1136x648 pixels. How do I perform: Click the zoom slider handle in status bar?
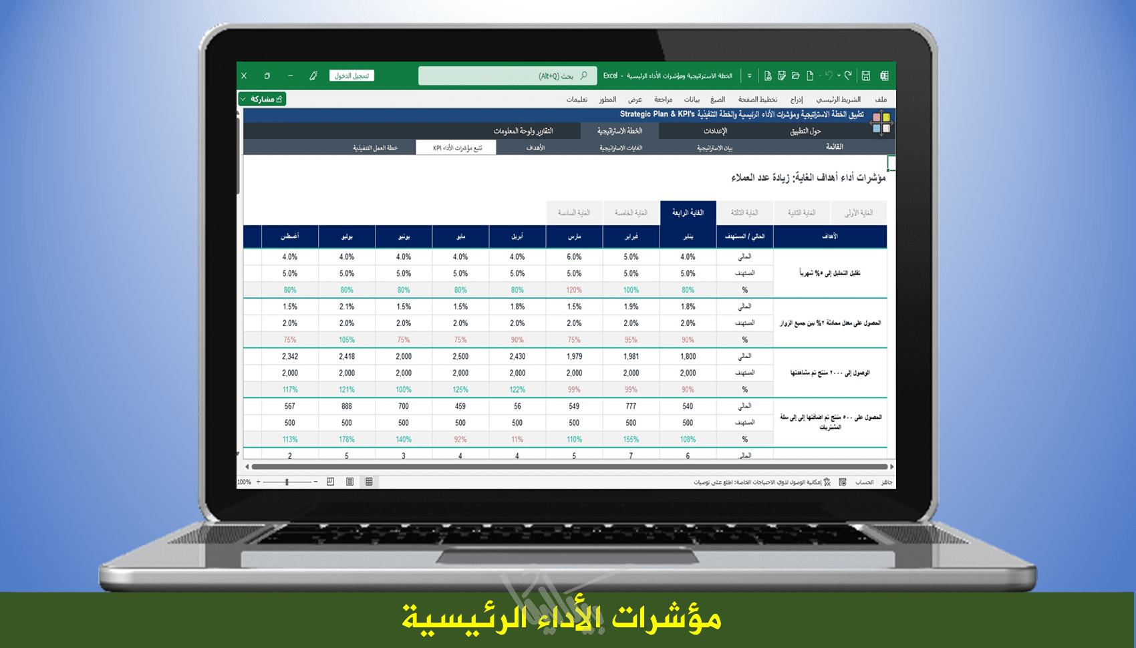point(287,482)
